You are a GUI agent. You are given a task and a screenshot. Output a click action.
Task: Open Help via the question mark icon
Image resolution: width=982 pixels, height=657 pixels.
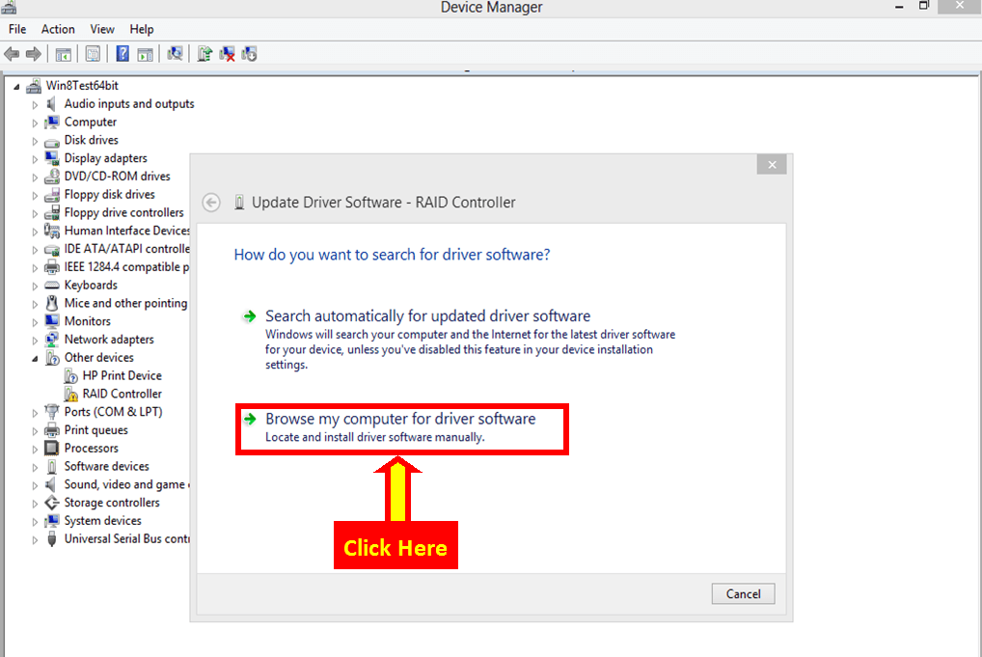(123, 54)
